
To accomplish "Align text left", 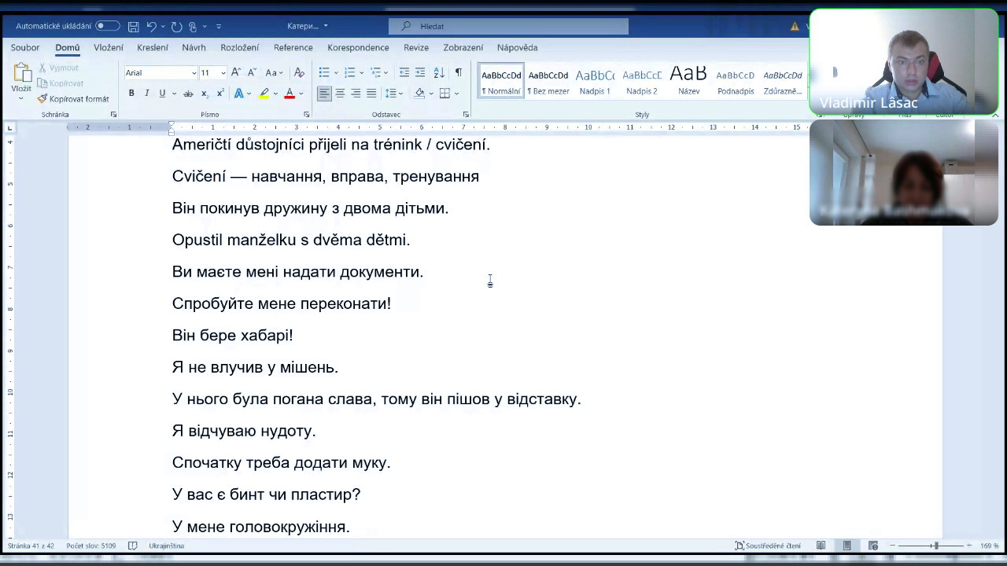I will pos(324,94).
